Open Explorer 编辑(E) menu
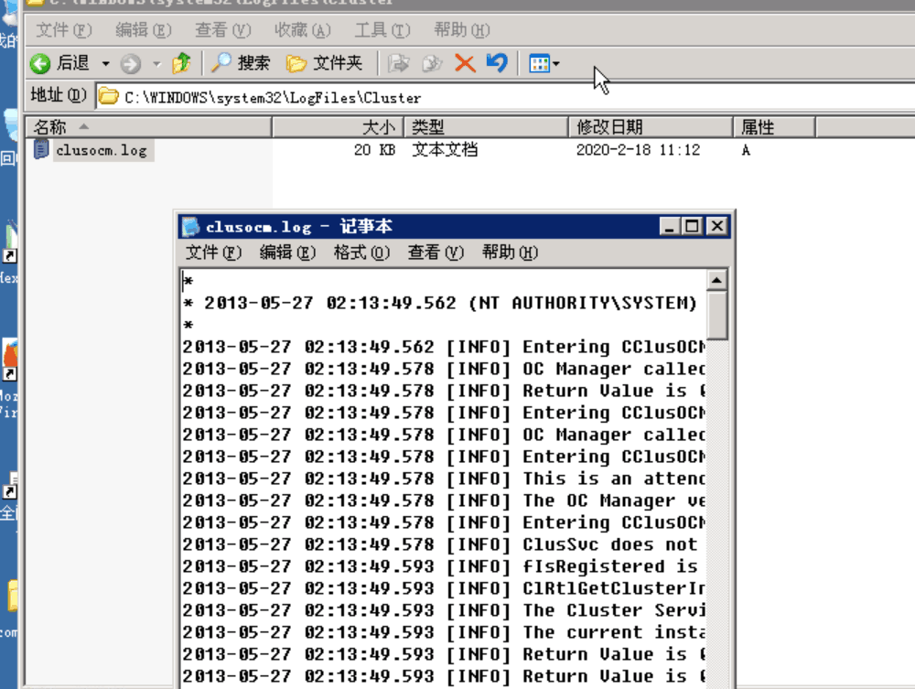The height and width of the screenshot is (689, 915). (144, 30)
